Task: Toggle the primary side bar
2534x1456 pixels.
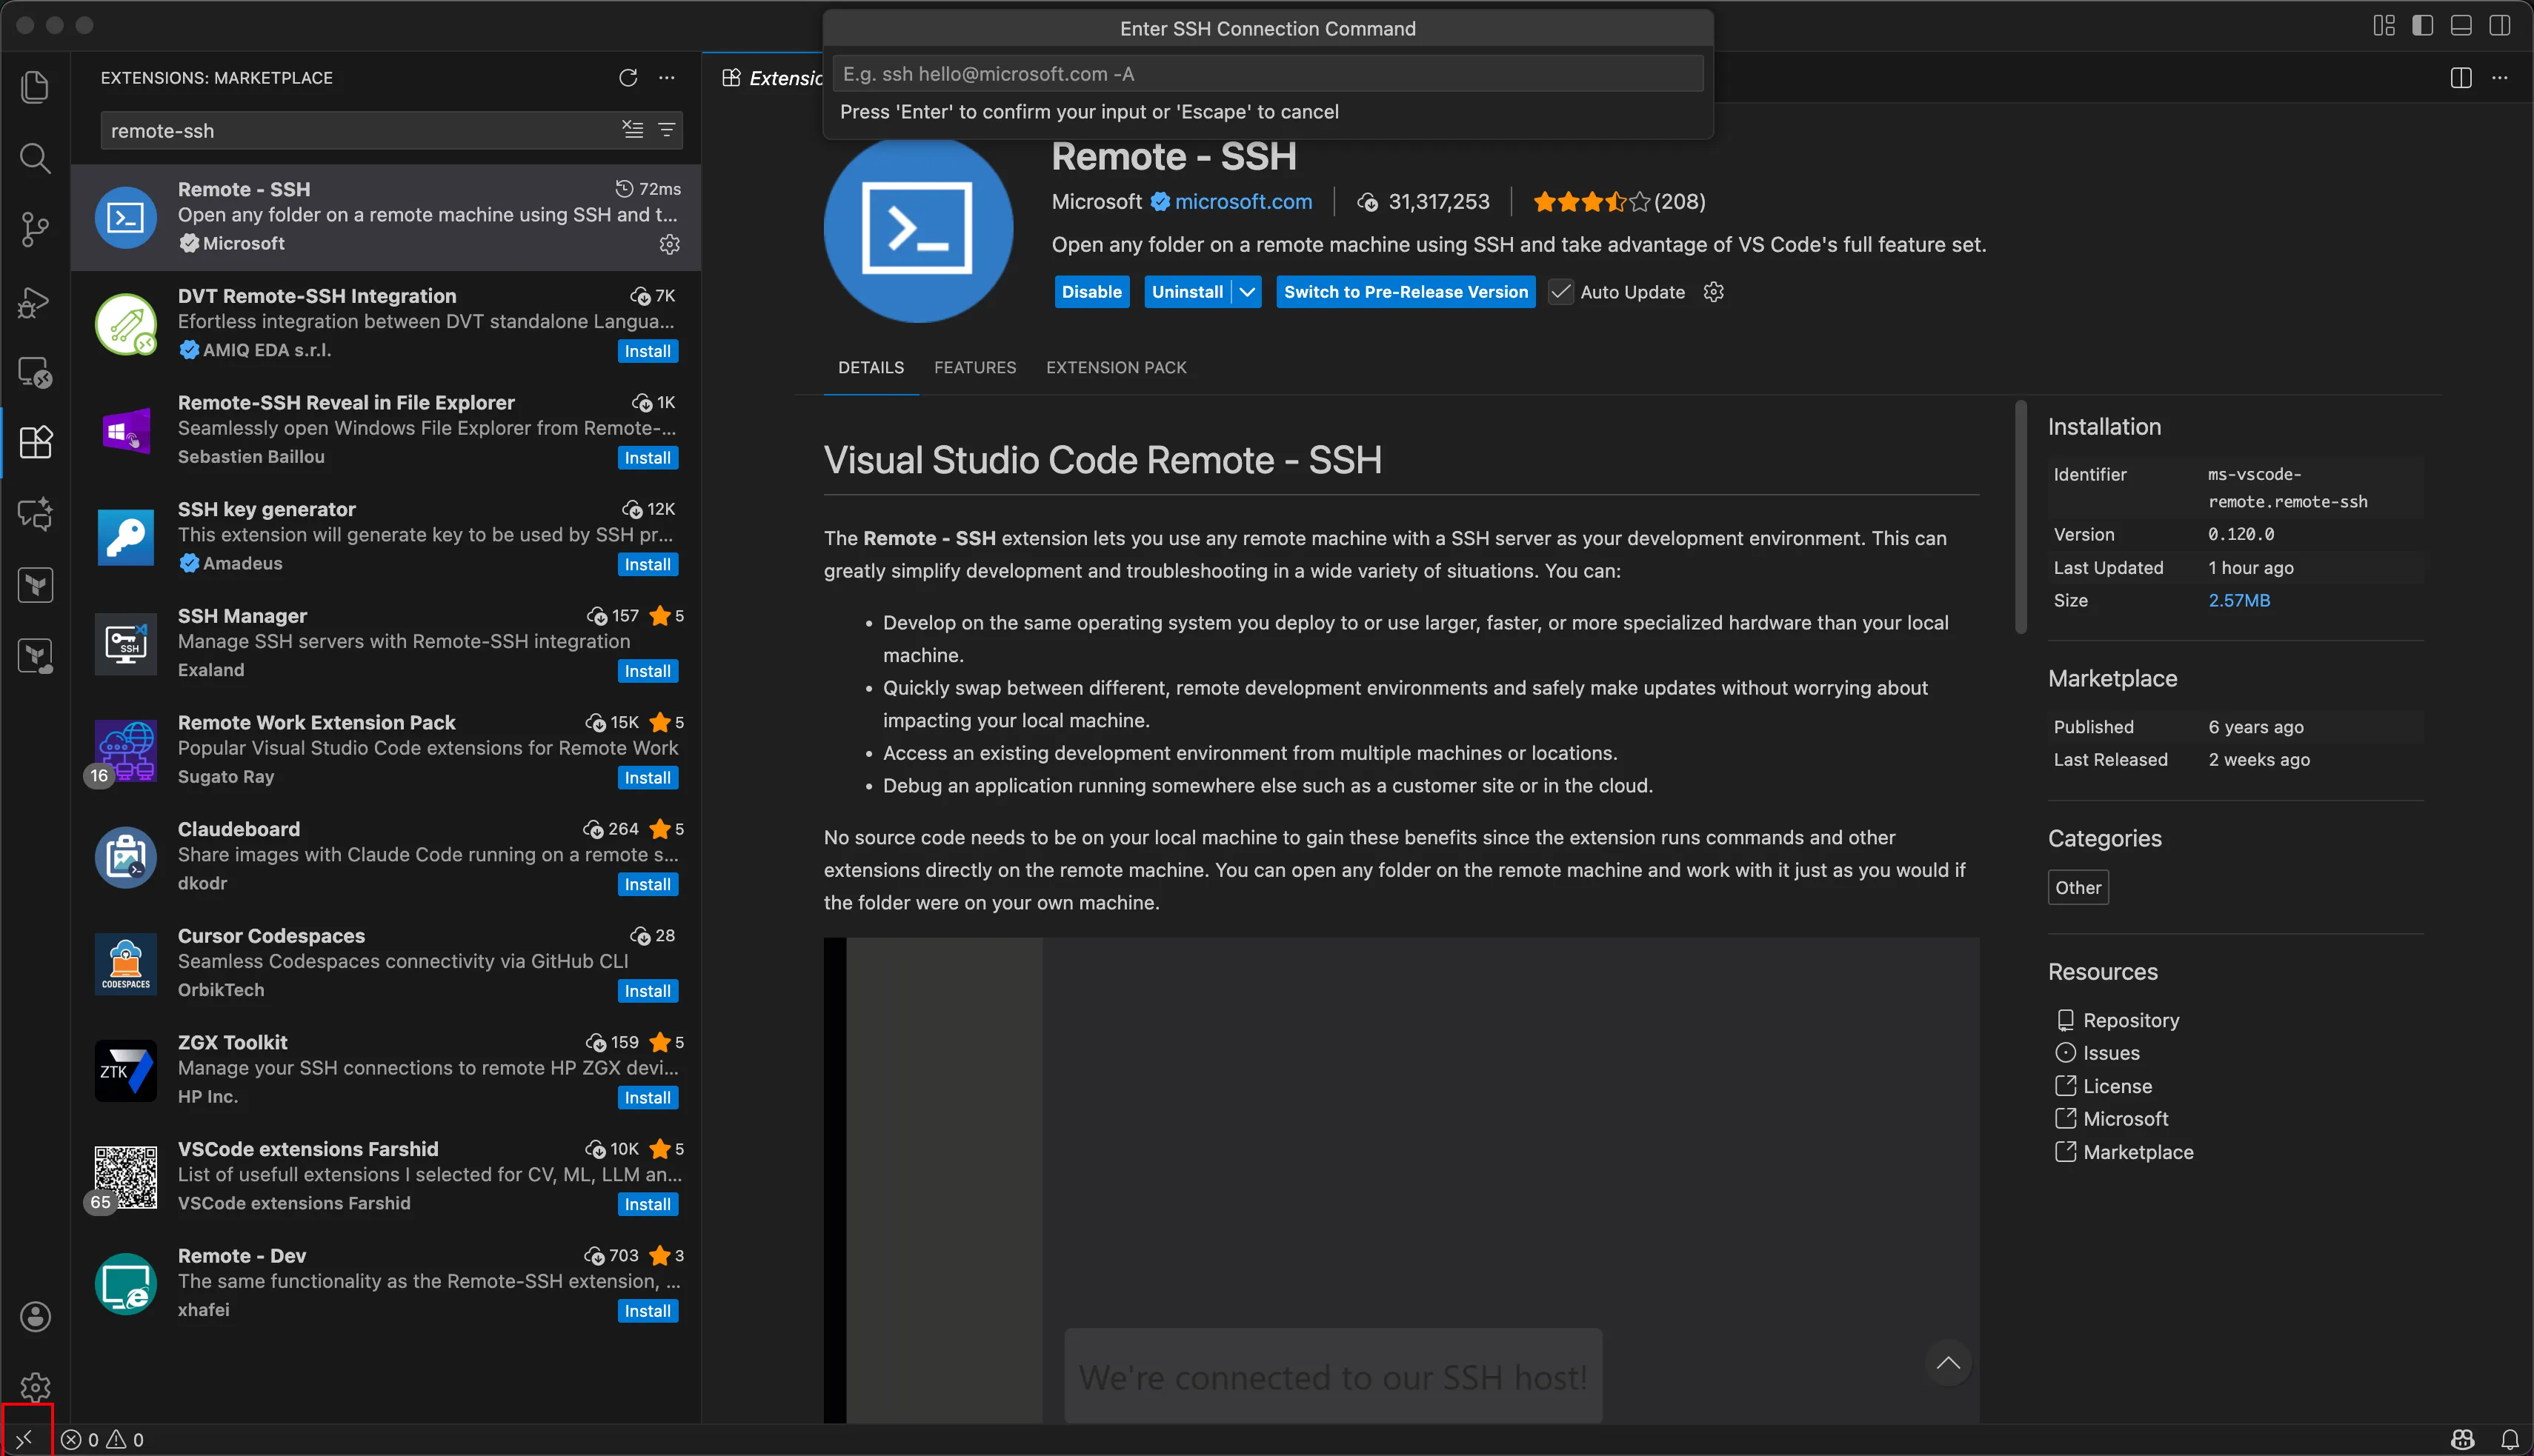Action: pos(2423,26)
